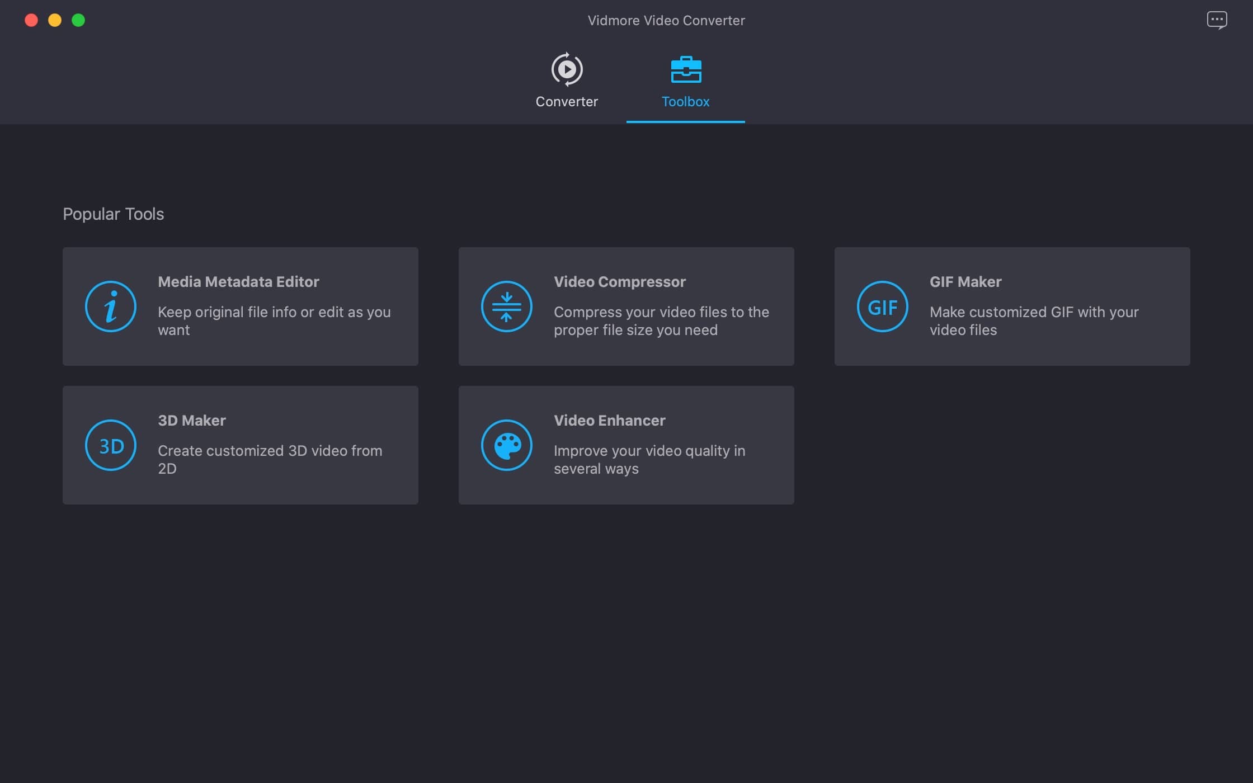Click the Video Compressor arrows icon
This screenshot has width=1253, height=783.
(x=506, y=306)
